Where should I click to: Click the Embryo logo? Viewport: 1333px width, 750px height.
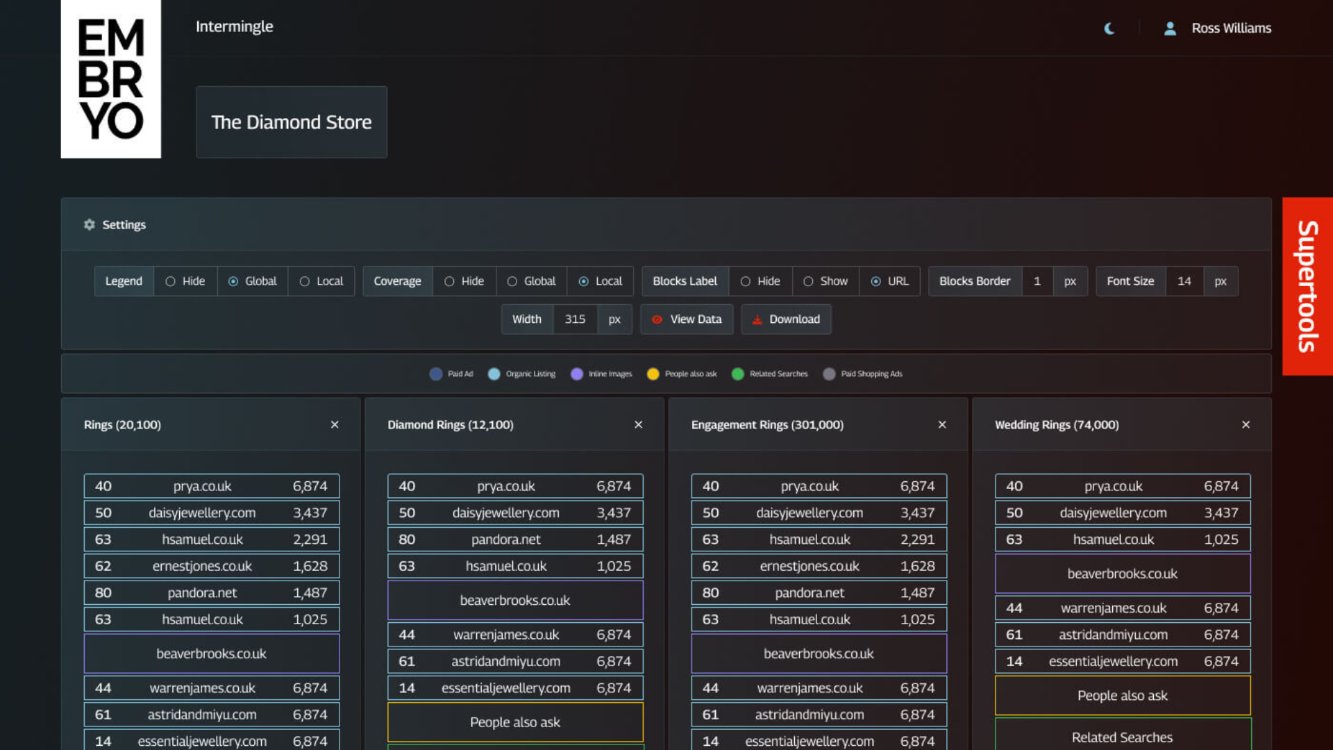(111, 79)
